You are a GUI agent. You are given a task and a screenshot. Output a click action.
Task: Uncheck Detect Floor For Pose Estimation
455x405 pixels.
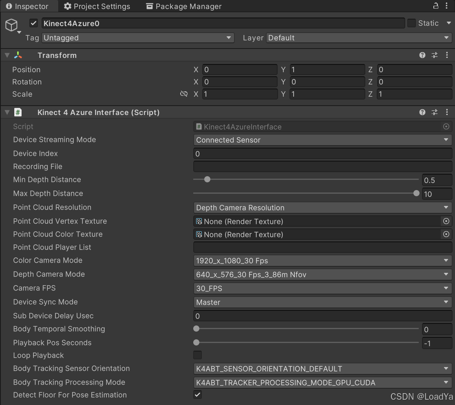(x=198, y=394)
